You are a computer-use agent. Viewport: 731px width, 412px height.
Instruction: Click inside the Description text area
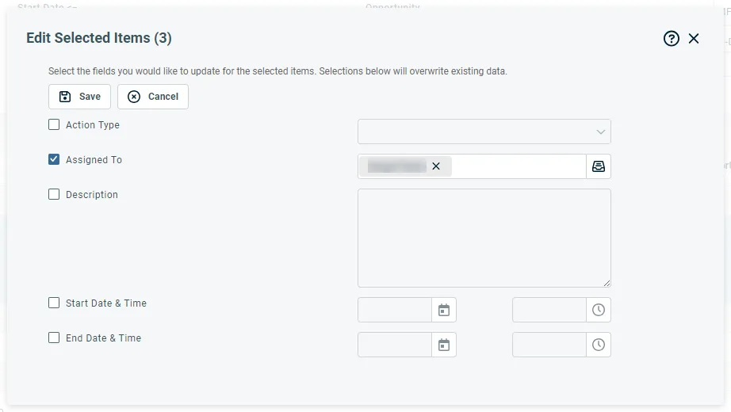(x=484, y=238)
